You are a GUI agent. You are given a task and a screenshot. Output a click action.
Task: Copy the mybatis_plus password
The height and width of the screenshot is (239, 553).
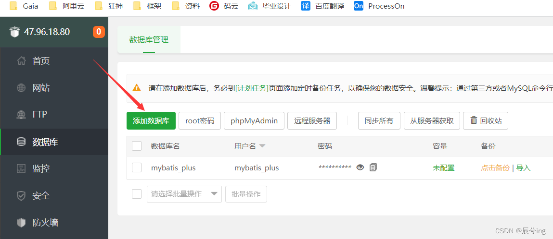(x=373, y=167)
